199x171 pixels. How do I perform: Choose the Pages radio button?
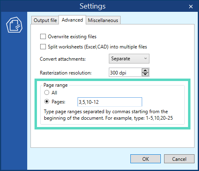click(47, 101)
